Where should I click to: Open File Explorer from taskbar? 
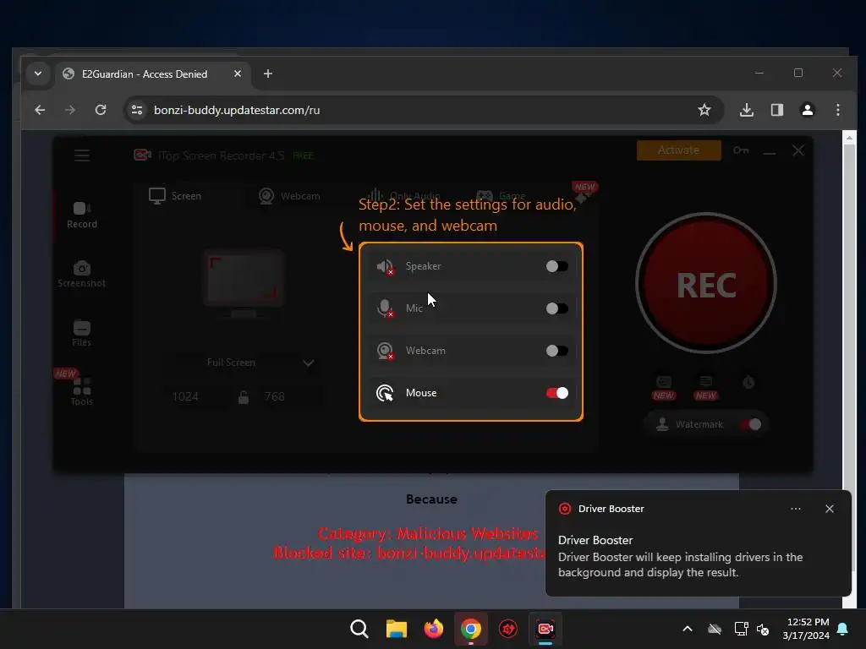tap(397, 629)
